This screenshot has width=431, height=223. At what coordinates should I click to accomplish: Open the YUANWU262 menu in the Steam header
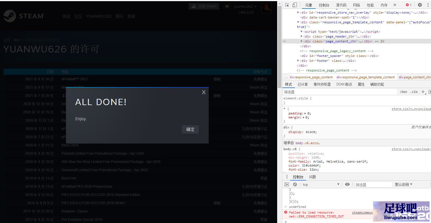coord(99,16)
